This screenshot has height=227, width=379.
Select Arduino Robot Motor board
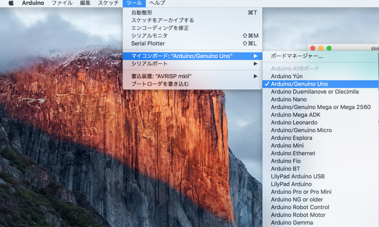321,215
